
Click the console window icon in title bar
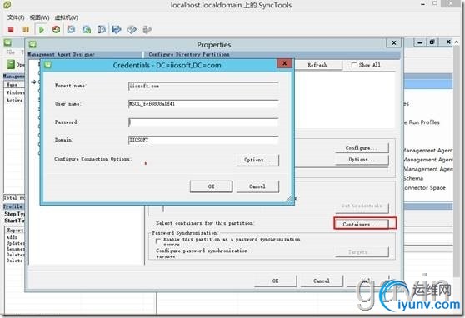point(7,5)
